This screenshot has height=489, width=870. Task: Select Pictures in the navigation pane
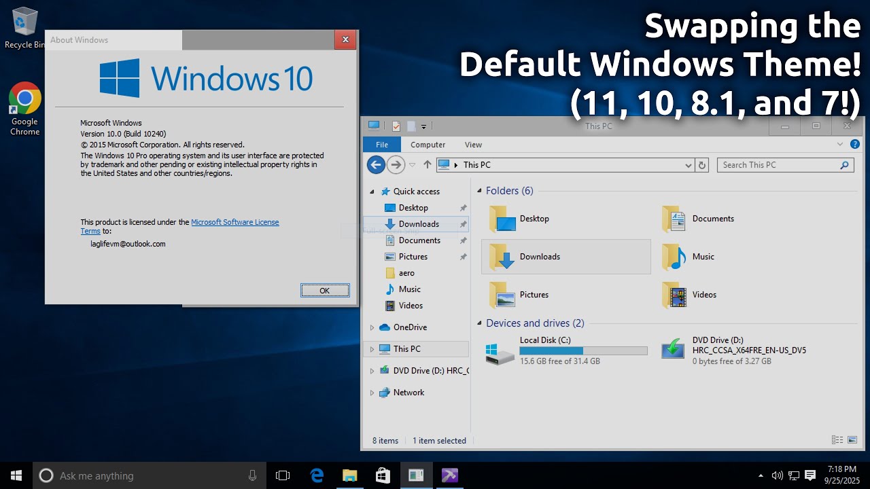[406, 257]
